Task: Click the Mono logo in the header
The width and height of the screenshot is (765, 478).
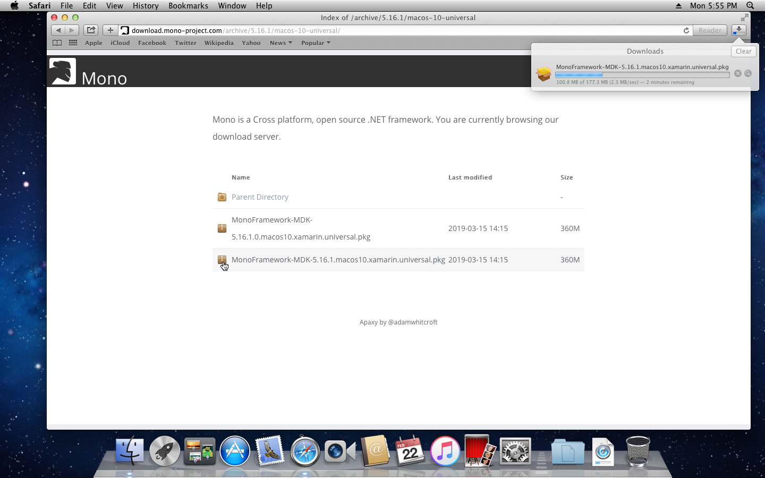Action: tap(63, 71)
